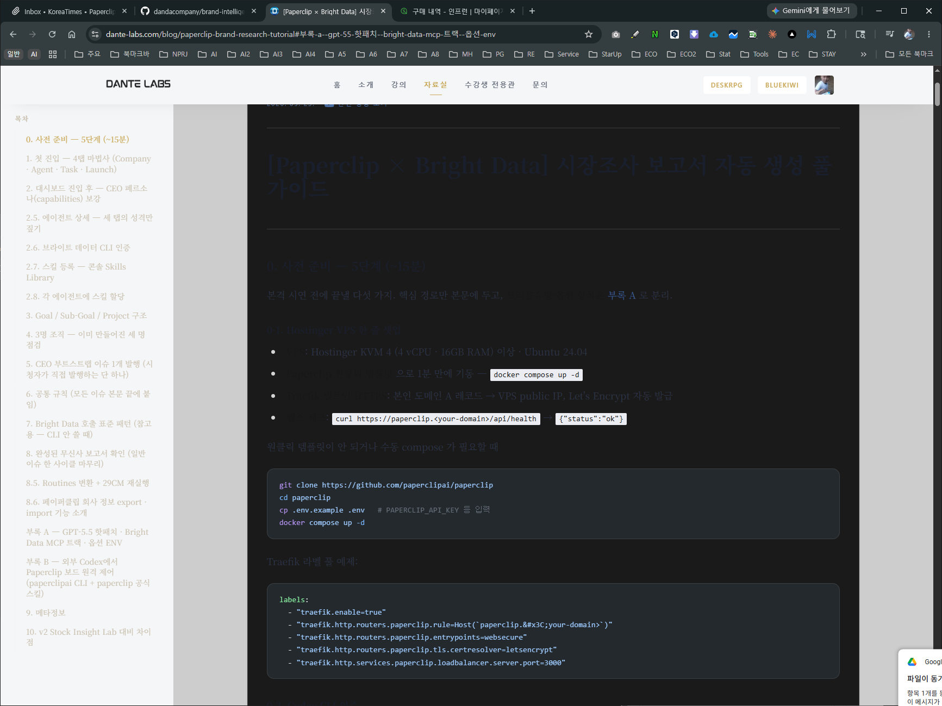Jump to 0. 사전 준비 in contents
942x706 pixels.
77,140
